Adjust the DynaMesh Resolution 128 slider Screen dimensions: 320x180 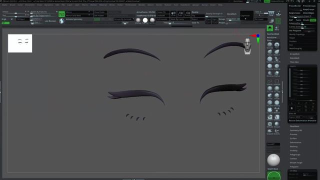coord(233,19)
